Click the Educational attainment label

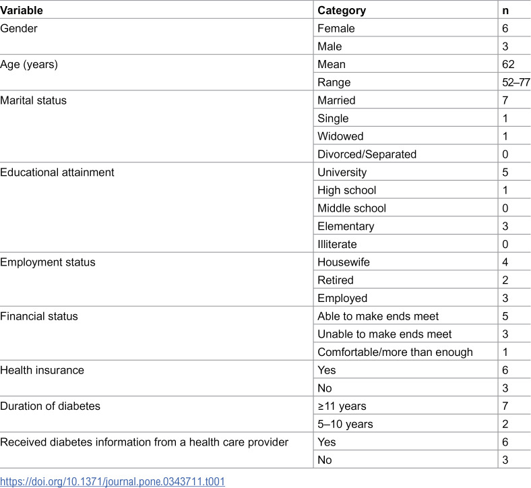pos(57,172)
